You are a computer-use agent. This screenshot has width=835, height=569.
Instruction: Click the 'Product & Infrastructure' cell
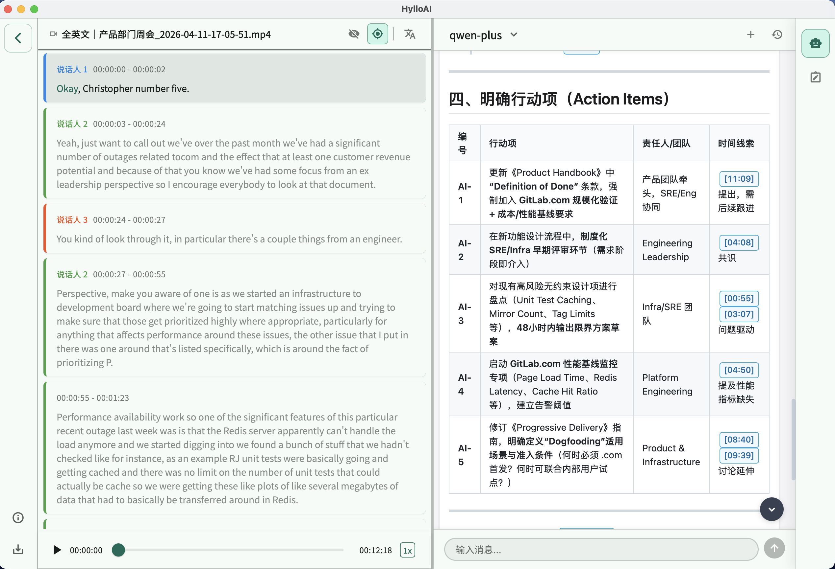point(671,455)
